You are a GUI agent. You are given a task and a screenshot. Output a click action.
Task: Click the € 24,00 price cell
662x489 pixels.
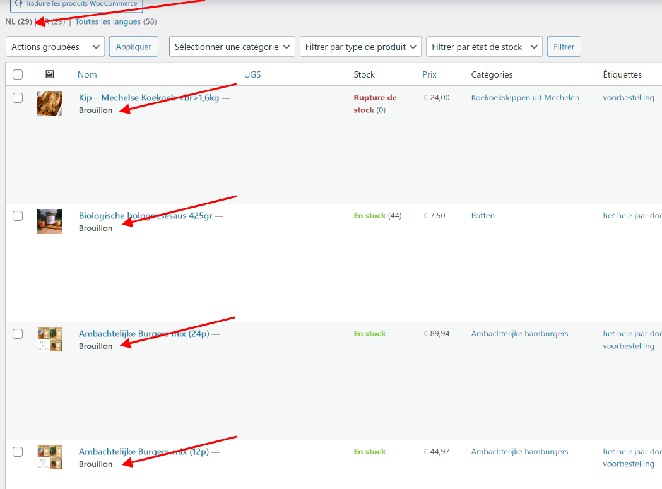(x=437, y=98)
